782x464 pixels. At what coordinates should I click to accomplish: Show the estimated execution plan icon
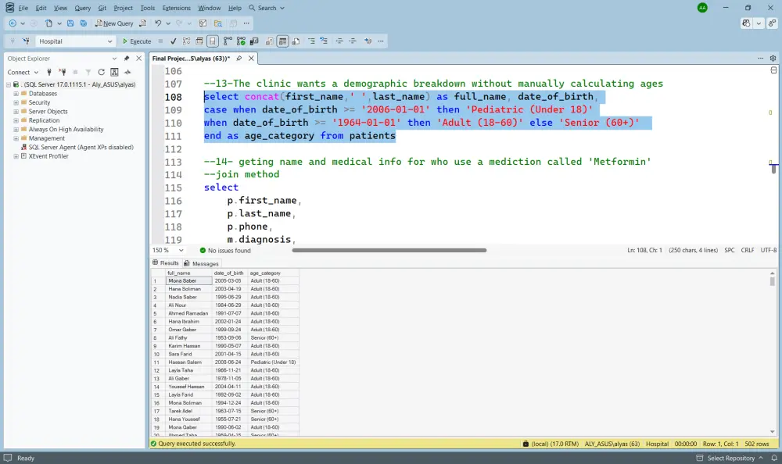[186, 41]
